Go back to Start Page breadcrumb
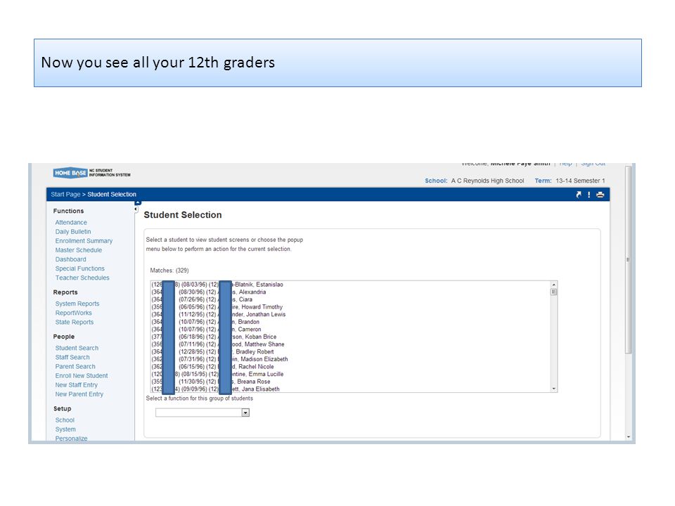 pos(65,195)
